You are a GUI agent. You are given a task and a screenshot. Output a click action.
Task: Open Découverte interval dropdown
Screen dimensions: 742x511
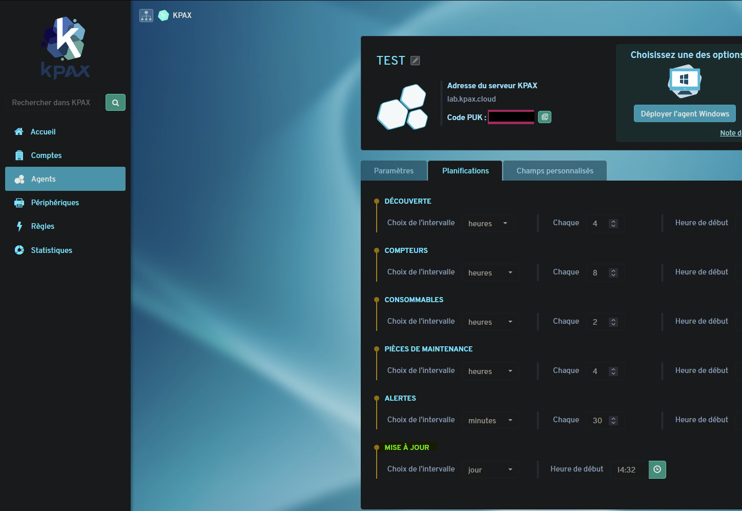click(x=487, y=223)
